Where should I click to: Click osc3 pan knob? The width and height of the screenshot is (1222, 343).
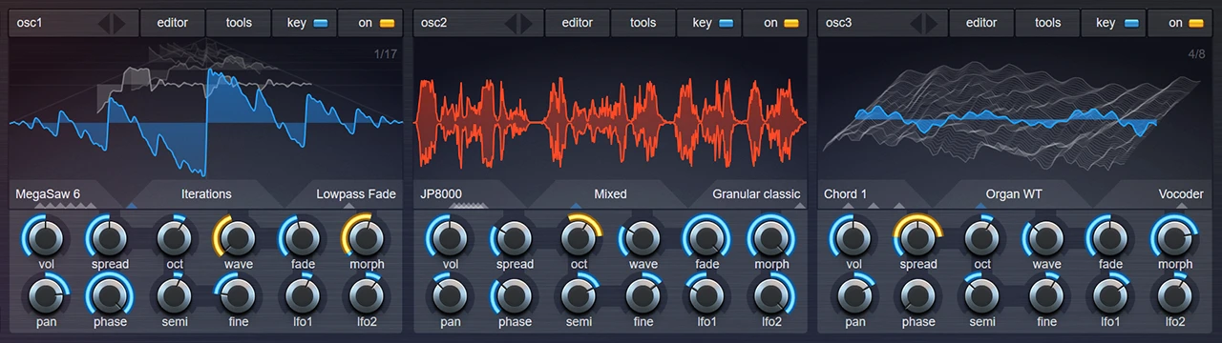(x=854, y=296)
